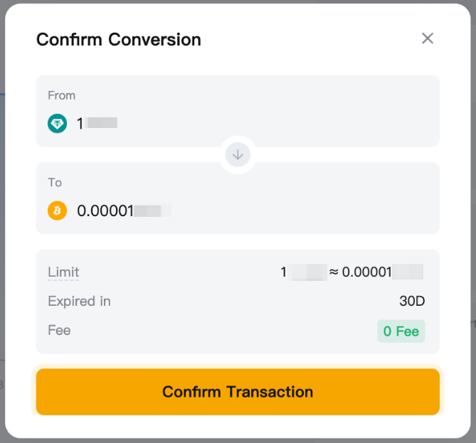Image resolution: width=476 pixels, height=443 pixels.
Task: Click the blurred digits after 0.00001 in To
Action: (152, 210)
